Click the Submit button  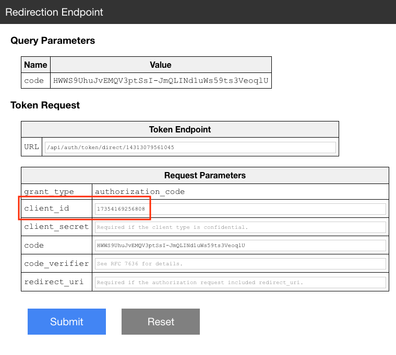[67, 322]
